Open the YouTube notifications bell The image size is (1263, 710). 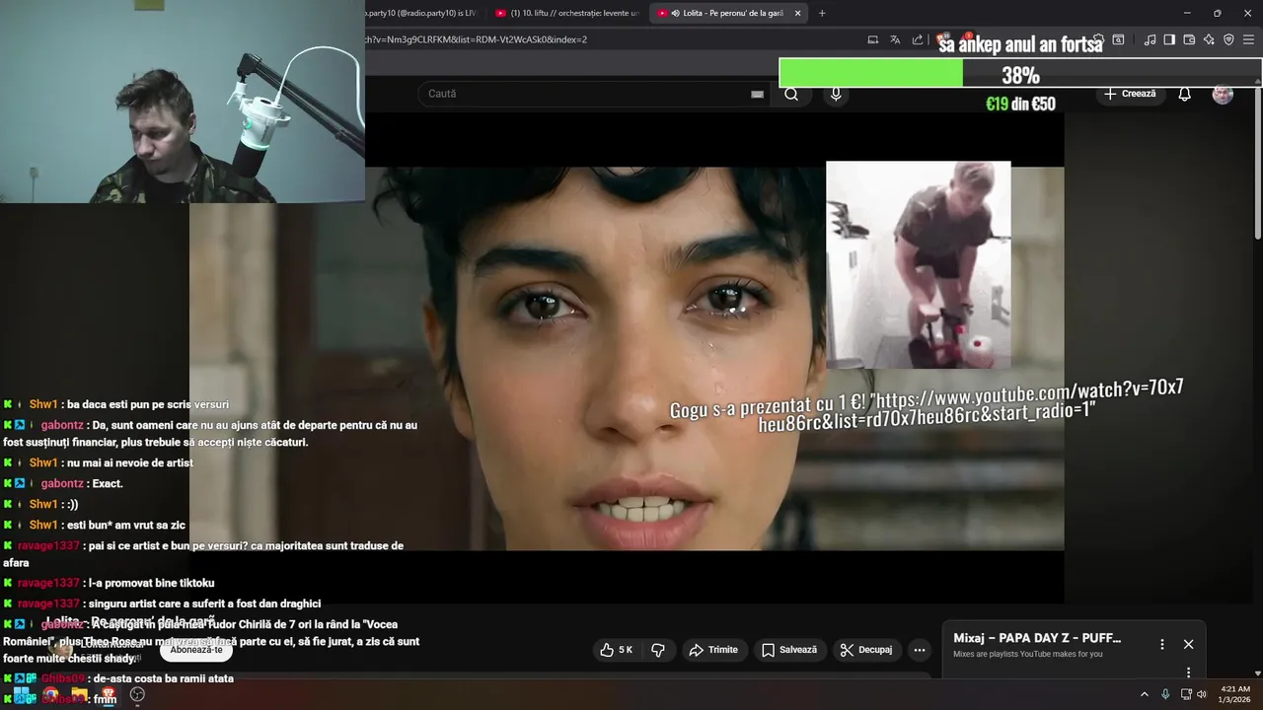1184,94
